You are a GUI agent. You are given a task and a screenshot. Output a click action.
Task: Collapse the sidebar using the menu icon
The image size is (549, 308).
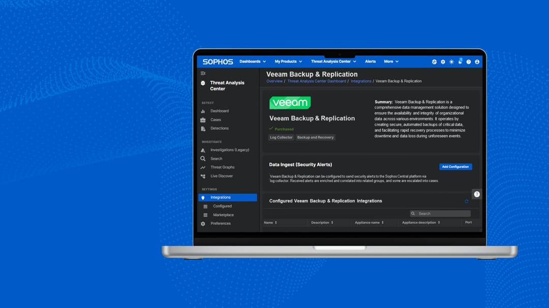click(x=203, y=74)
